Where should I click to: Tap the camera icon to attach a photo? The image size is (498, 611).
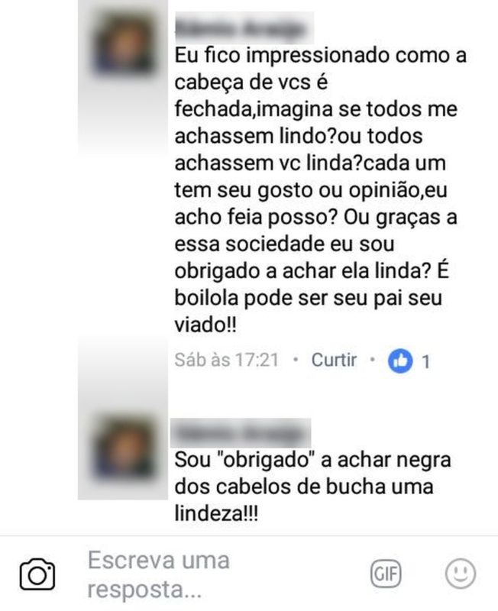(x=37, y=574)
